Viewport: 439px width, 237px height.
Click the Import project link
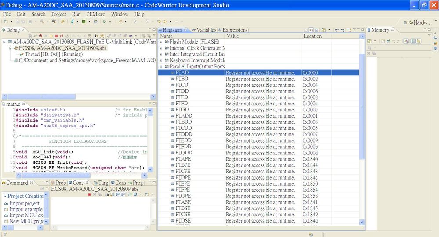pyautogui.click(x=24, y=204)
